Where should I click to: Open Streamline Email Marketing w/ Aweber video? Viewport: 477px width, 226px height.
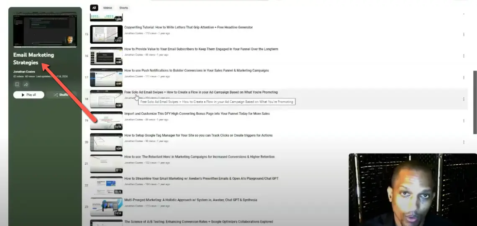click(201, 178)
